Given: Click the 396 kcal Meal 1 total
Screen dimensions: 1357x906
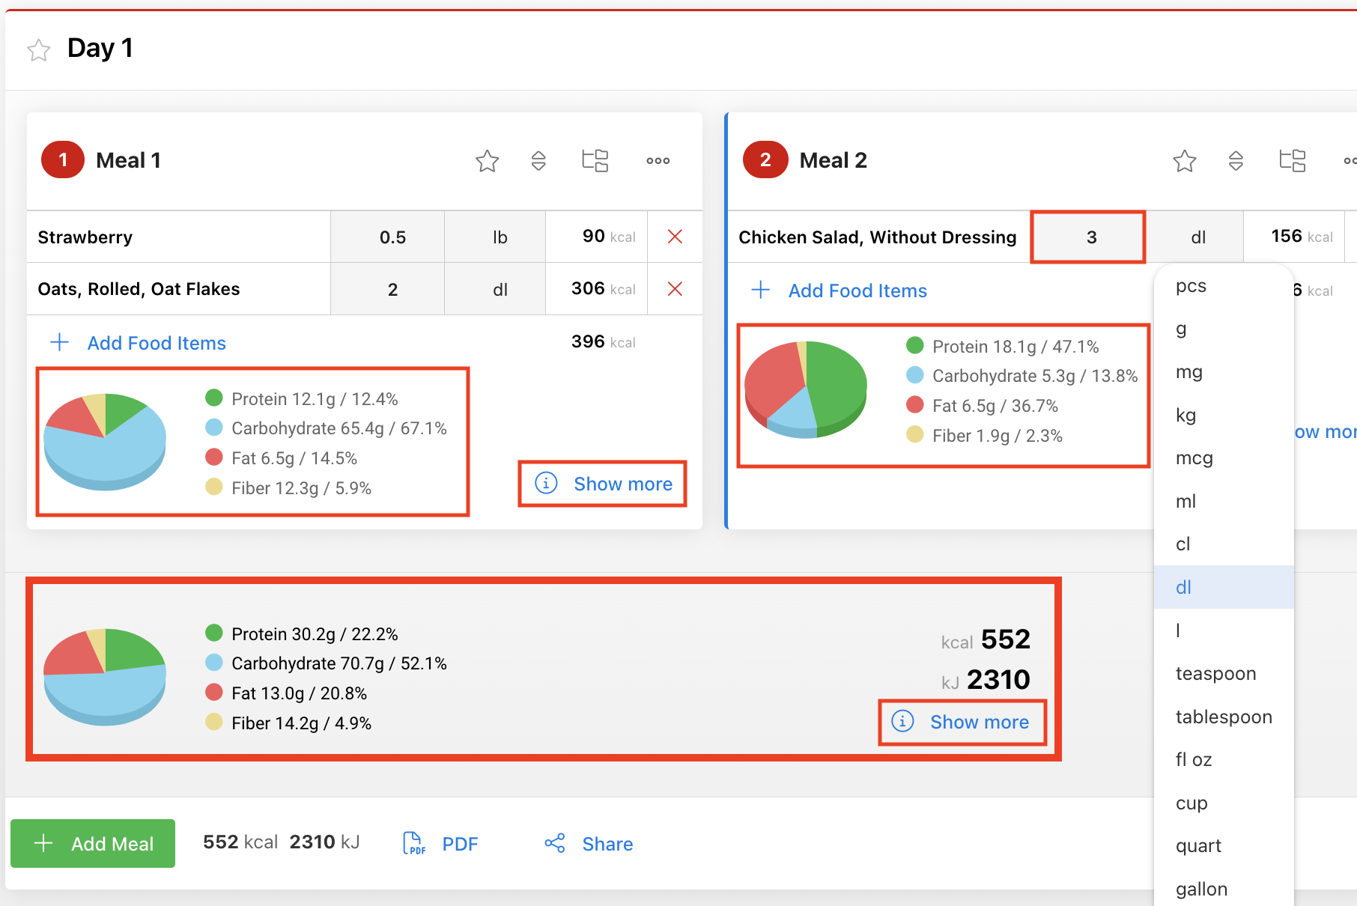Looking at the screenshot, I should tap(604, 342).
